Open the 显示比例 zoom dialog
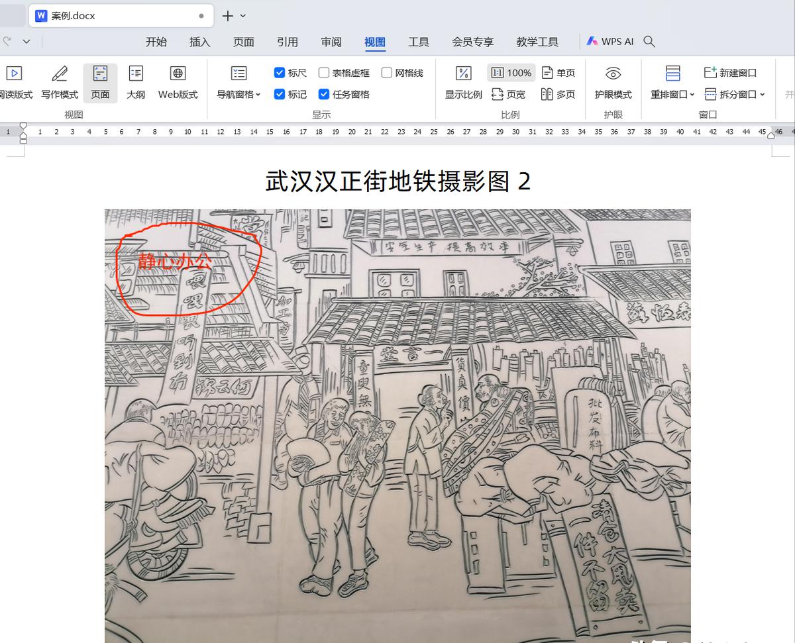795x643 pixels. click(464, 83)
